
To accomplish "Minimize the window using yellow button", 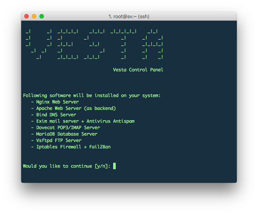I will tap(34, 16).
